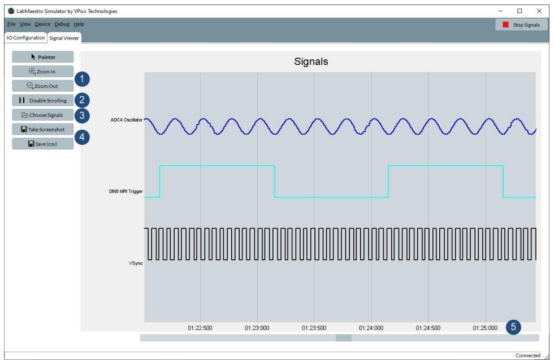Click the LabMaestro app icon in title bar
554x362 pixels.
[x=11, y=11]
